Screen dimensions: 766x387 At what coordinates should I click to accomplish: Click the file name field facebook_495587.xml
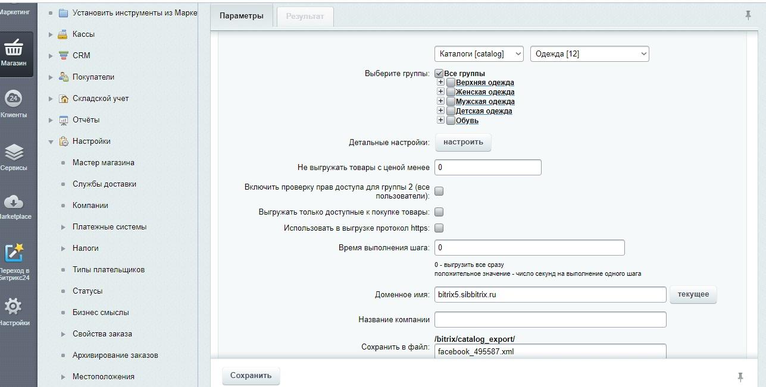tap(551, 351)
